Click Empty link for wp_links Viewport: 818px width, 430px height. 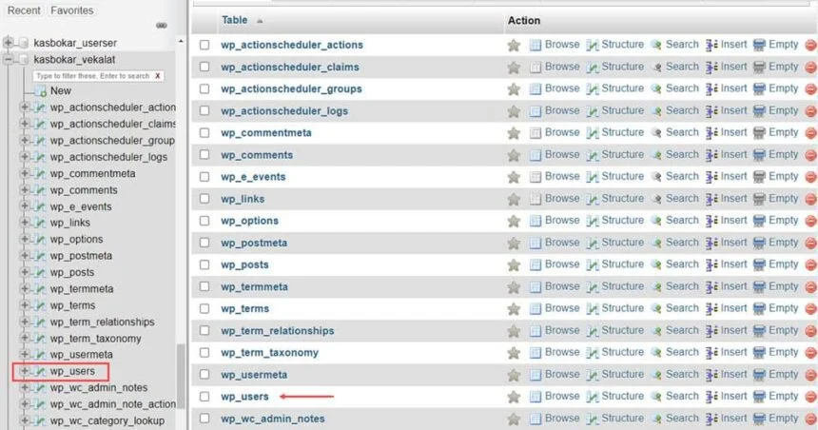[784, 199]
